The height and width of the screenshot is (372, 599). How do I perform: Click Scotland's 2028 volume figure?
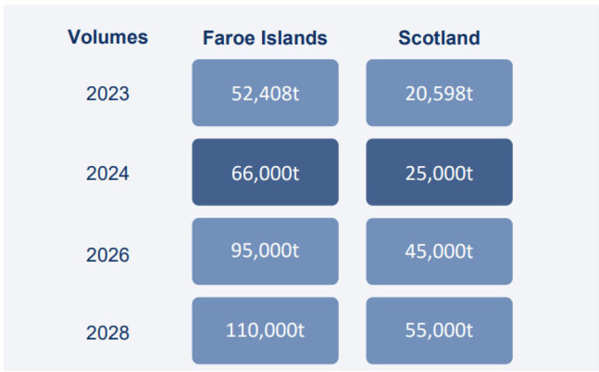439,330
